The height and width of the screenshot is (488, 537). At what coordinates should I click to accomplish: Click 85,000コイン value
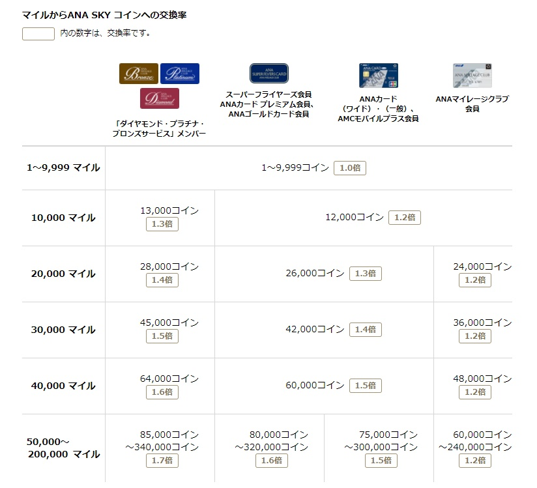[169, 435]
